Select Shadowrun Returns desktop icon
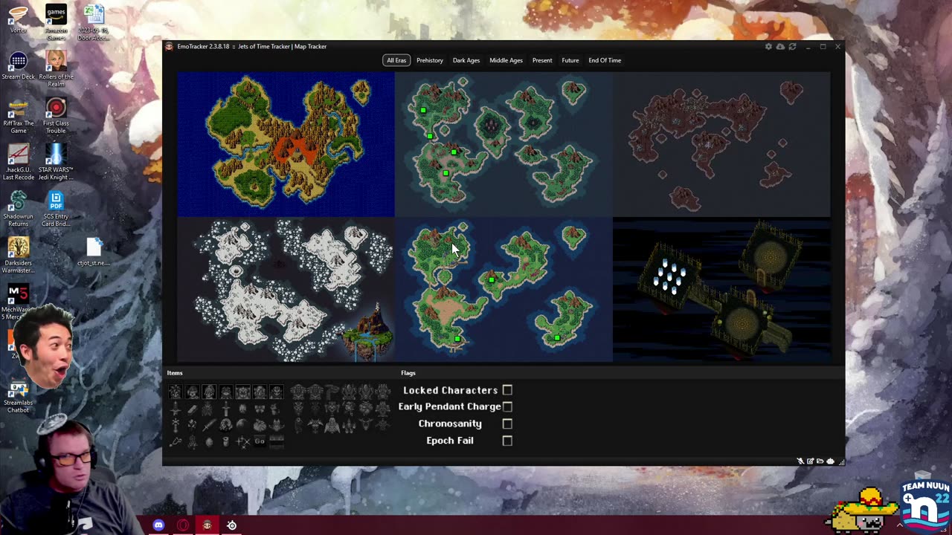This screenshot has width=952, height=535. (18, 209)
